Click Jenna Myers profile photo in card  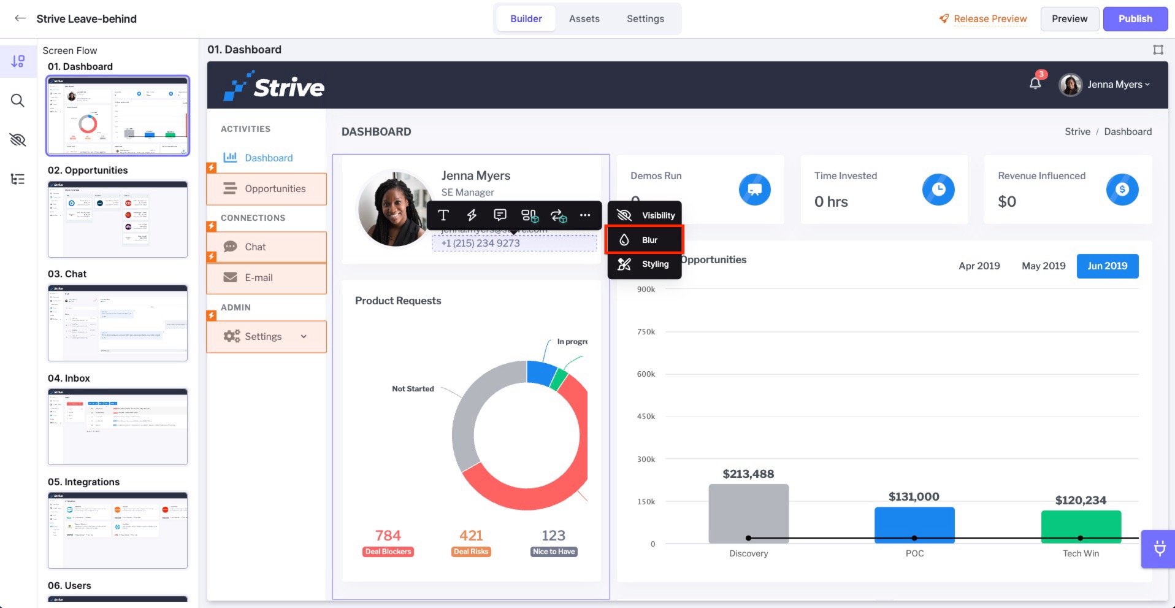[395, 209]
